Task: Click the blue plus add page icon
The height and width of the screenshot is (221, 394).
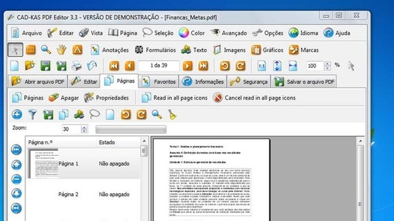Action: pos(17,114)
